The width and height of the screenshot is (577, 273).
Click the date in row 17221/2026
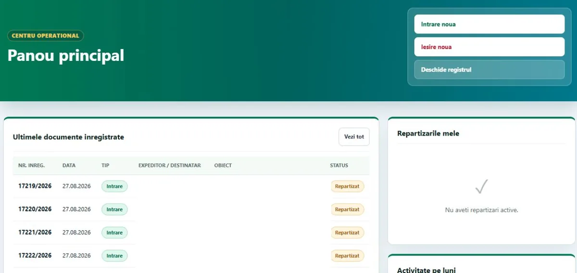pyautogui.click(x=76, y=232)
